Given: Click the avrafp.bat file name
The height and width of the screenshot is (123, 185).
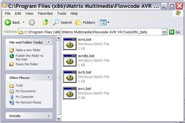Looking at the screenshot, I should click(x=86, y=56).
